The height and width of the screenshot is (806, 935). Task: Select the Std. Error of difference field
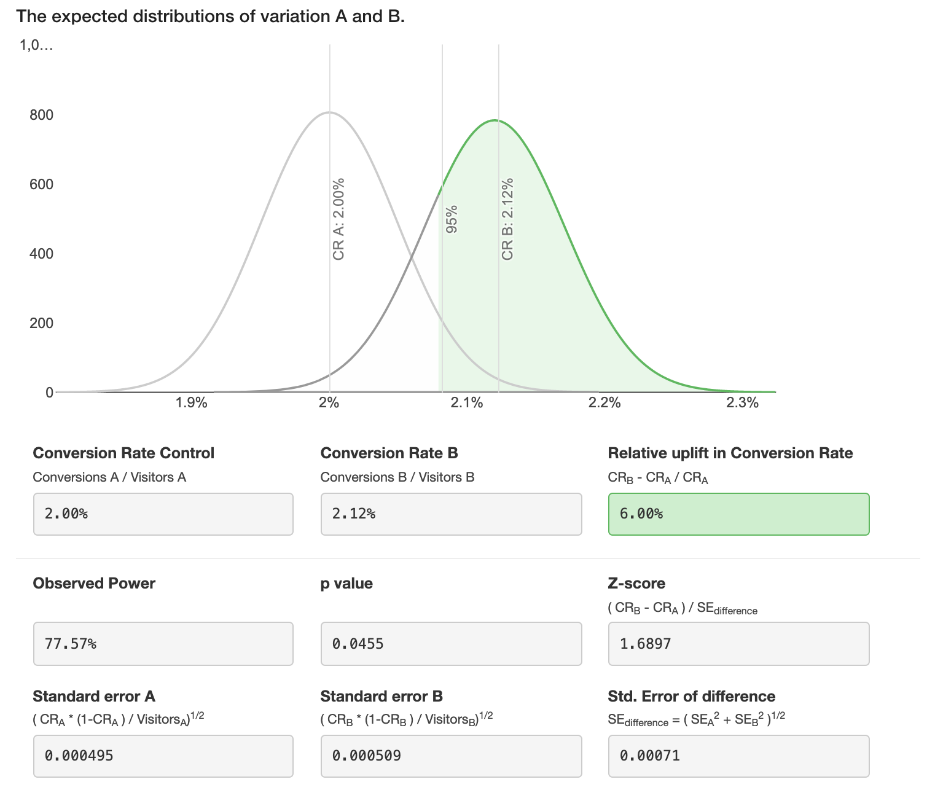pos(738,756)
